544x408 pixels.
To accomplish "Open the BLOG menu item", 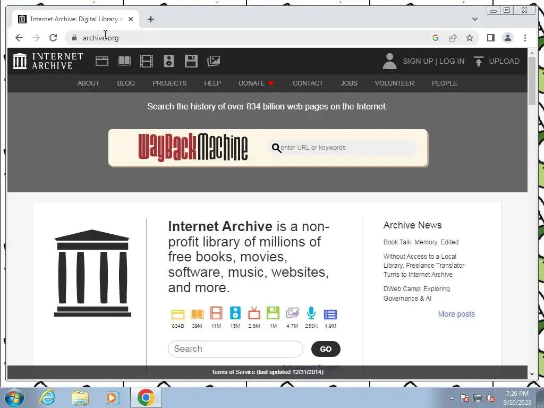I will point(126,83).
